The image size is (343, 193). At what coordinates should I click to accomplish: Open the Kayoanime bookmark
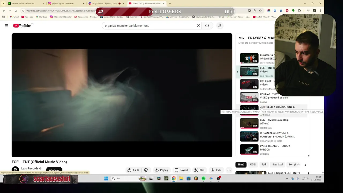pyautogui.click(x=85, y=17)
